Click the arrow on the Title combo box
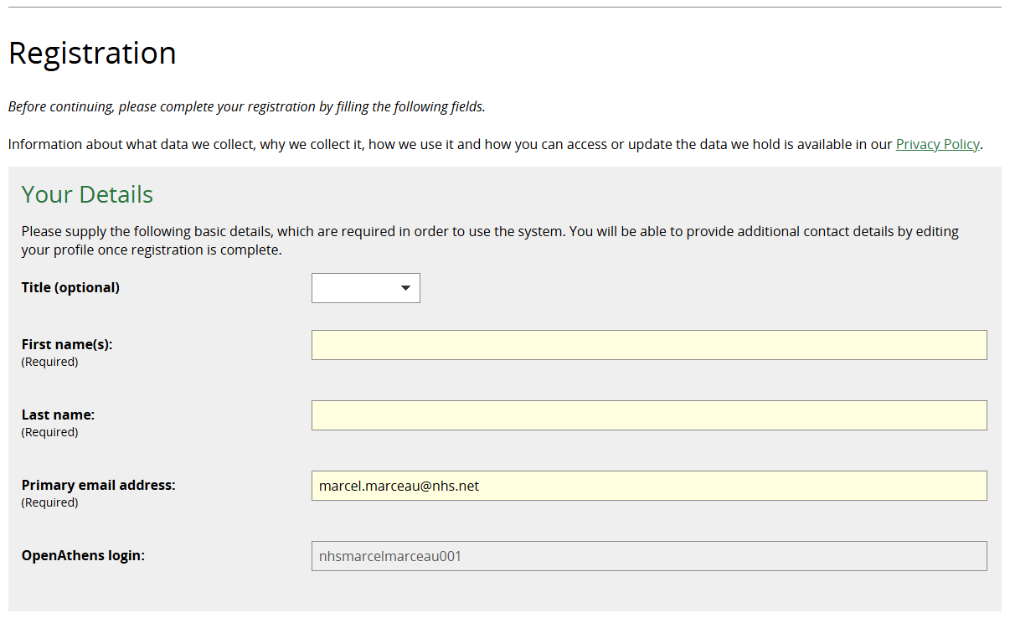 coord(406,288)
